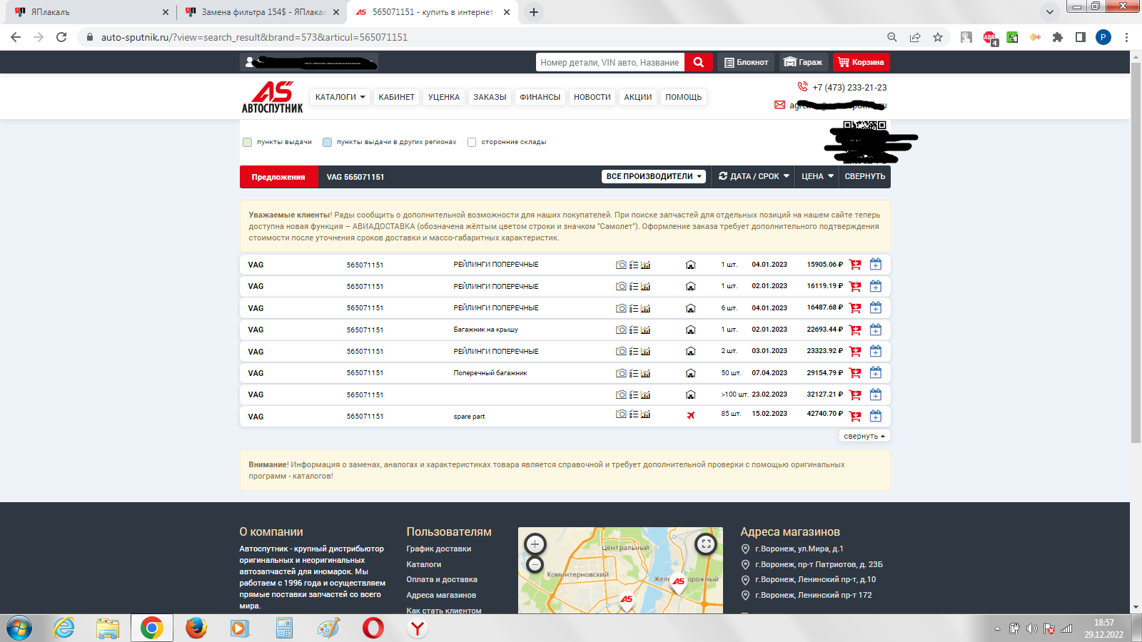The image size is (1142, 642).
Task: Open the list details icon on 16119.19 ₽ row
Action: coord(634,286)
